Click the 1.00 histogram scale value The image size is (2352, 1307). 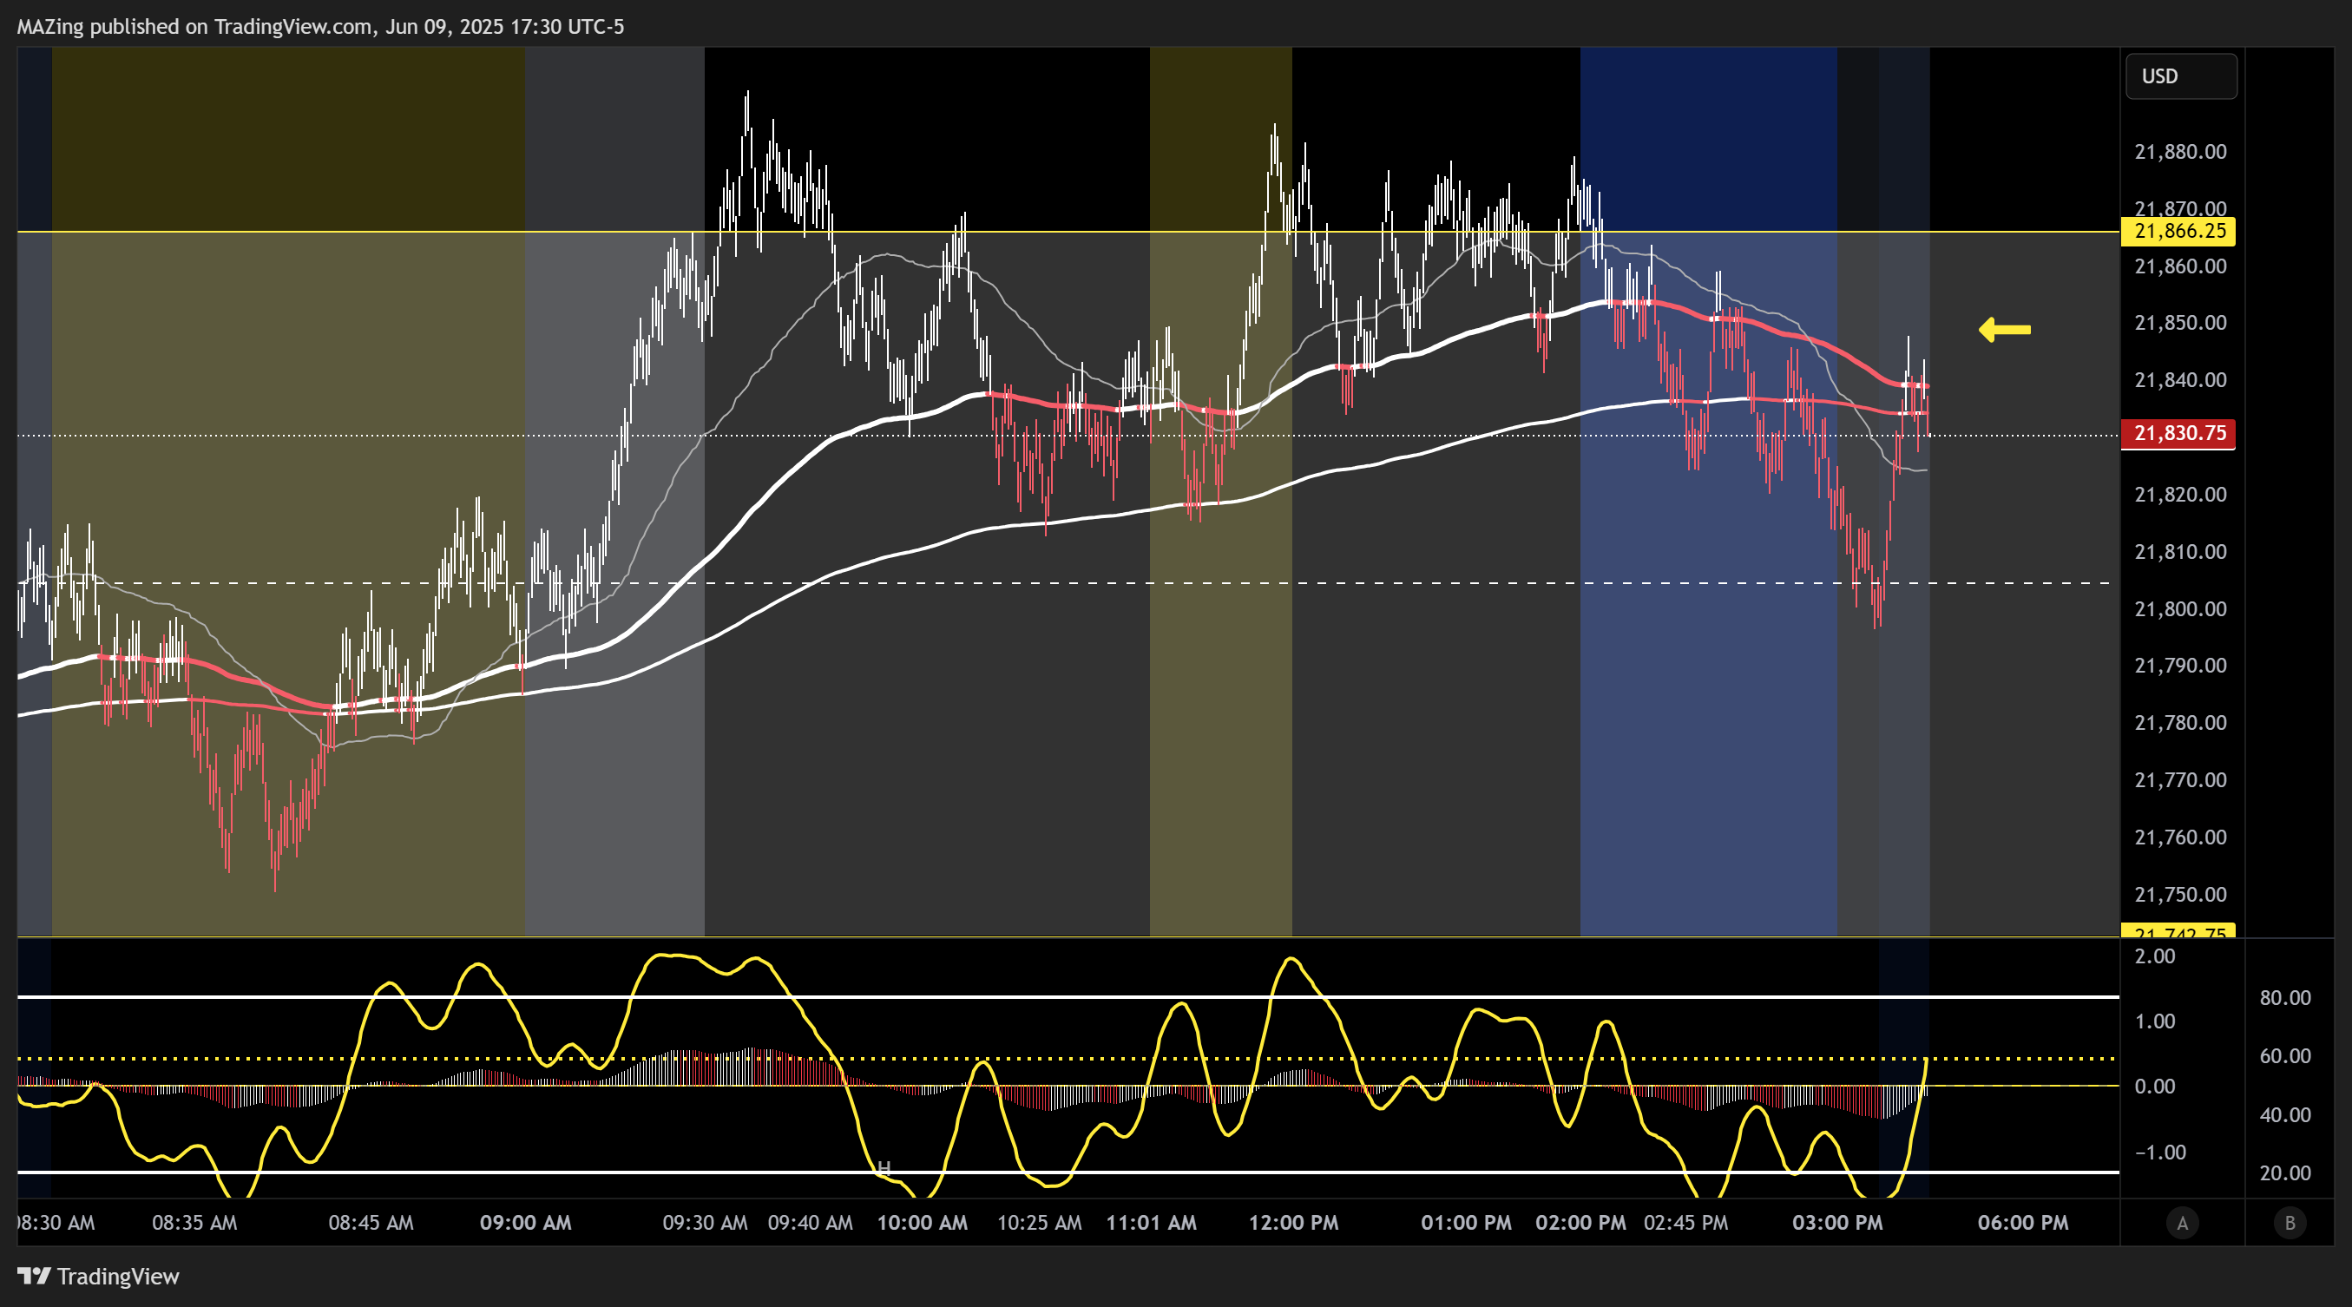pyautogui.click(x=2155, y=1021)
